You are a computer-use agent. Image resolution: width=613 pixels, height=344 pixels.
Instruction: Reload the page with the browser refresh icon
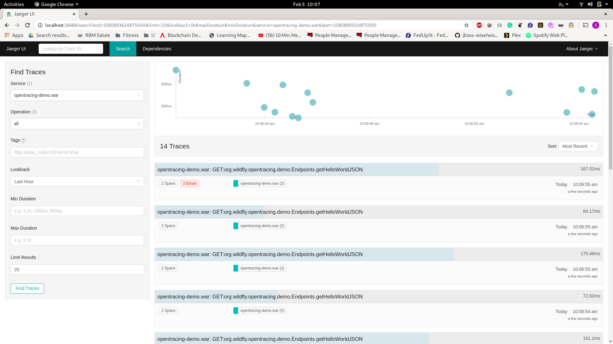click(27, 25)
